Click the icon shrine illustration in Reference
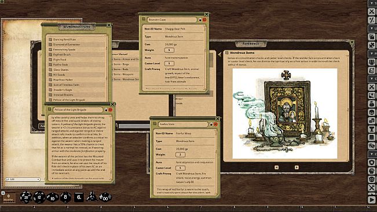This screenshot has height=212, width=377. click(x=285, y=114)
